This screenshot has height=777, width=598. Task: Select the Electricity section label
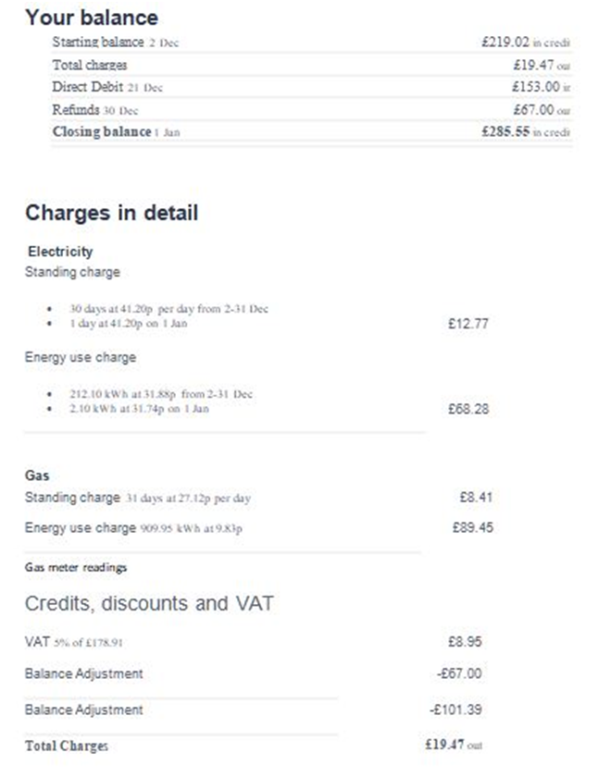click(60, 252)
